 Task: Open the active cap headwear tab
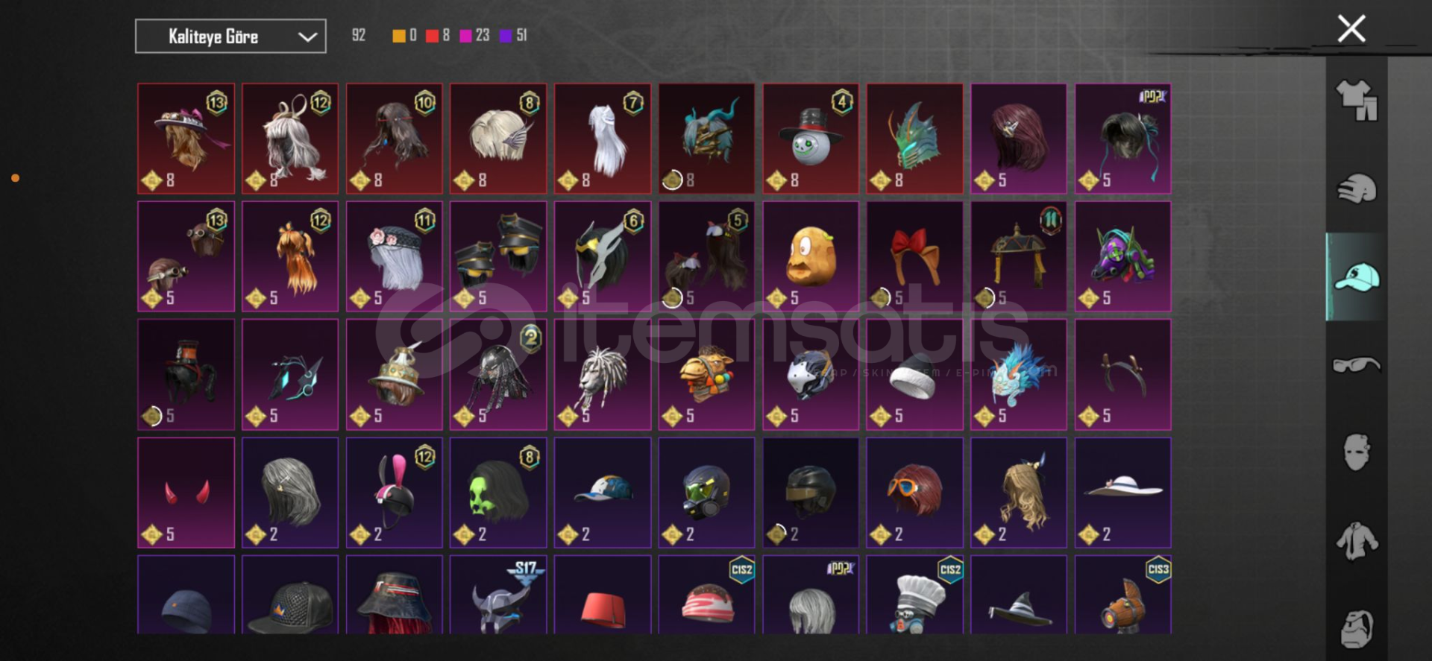click(x=1357, y=276)
